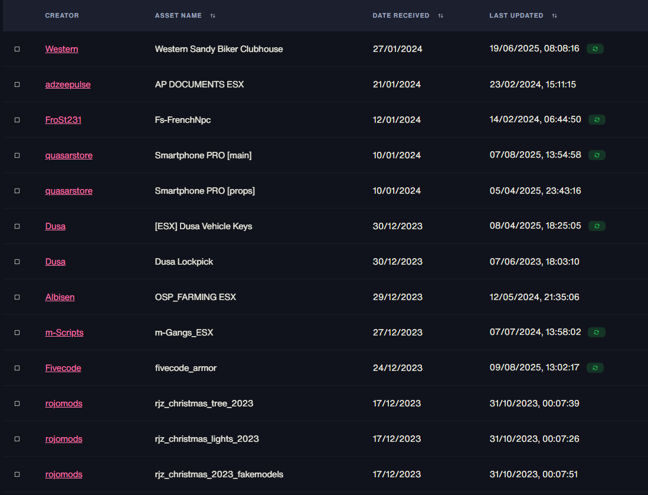Select checkbox for rjz_christmas_tree_2023
The height and width of the screenshot is (495, 648).
[17, 403]
